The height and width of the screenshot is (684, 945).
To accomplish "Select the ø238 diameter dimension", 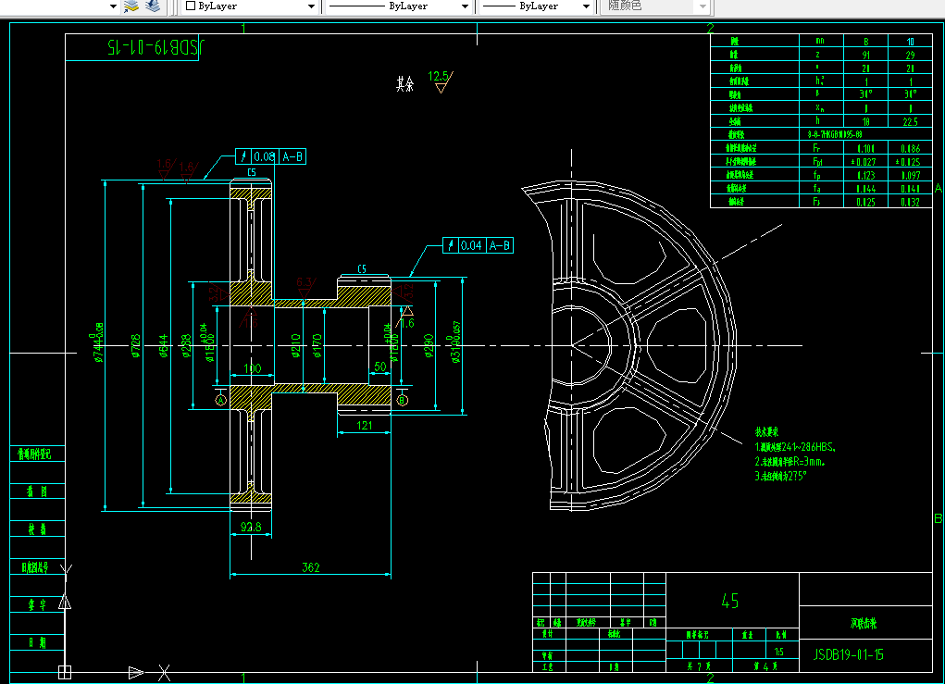I will [186, 346].
